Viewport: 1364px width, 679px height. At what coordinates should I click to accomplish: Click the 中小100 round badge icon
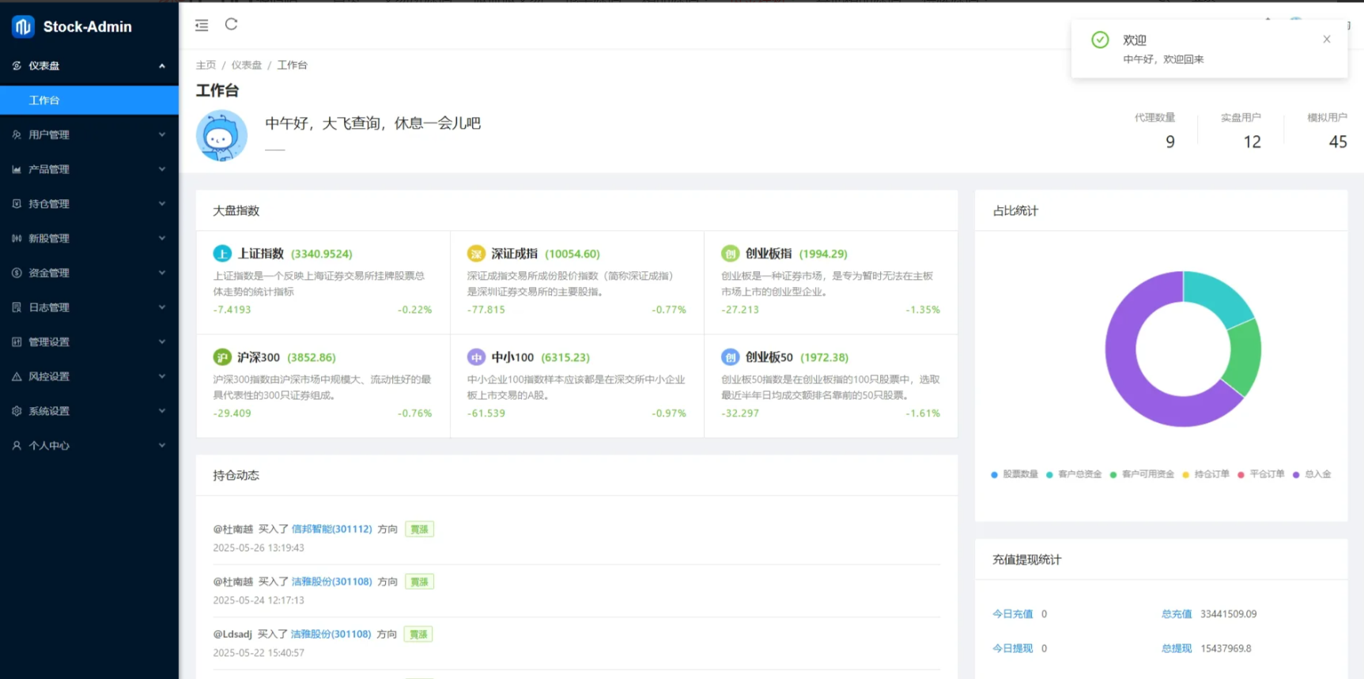click(x=476, y=357)
